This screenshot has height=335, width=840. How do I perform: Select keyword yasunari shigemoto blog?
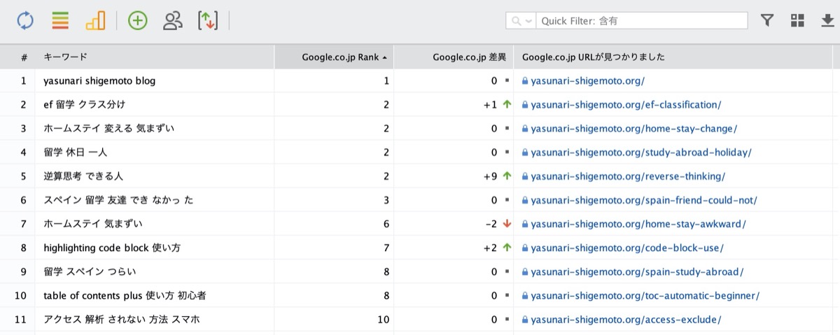(99, 81)
